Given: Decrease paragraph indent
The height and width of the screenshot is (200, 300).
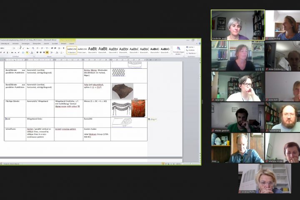Looking at the screenshot, I should 52,48.
